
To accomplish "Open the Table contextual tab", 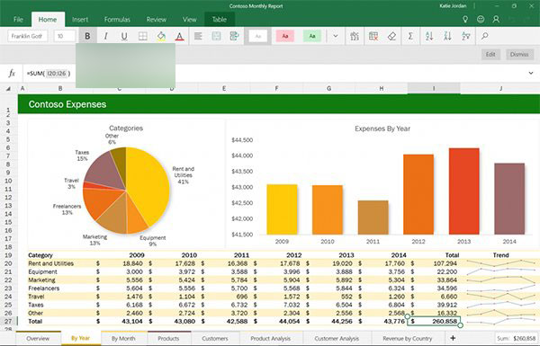I will click(x=220, y=20).
